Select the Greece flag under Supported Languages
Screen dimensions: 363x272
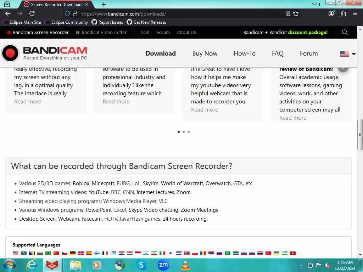coord(113,253)
